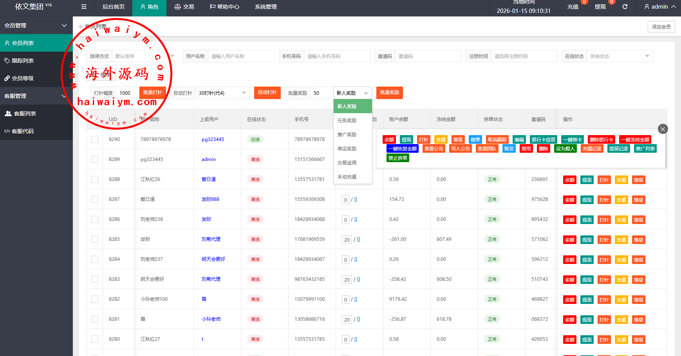Check the row checkbox for UID 8283
Viewport: 681px width, 356px height.
(x=95, y=279)
